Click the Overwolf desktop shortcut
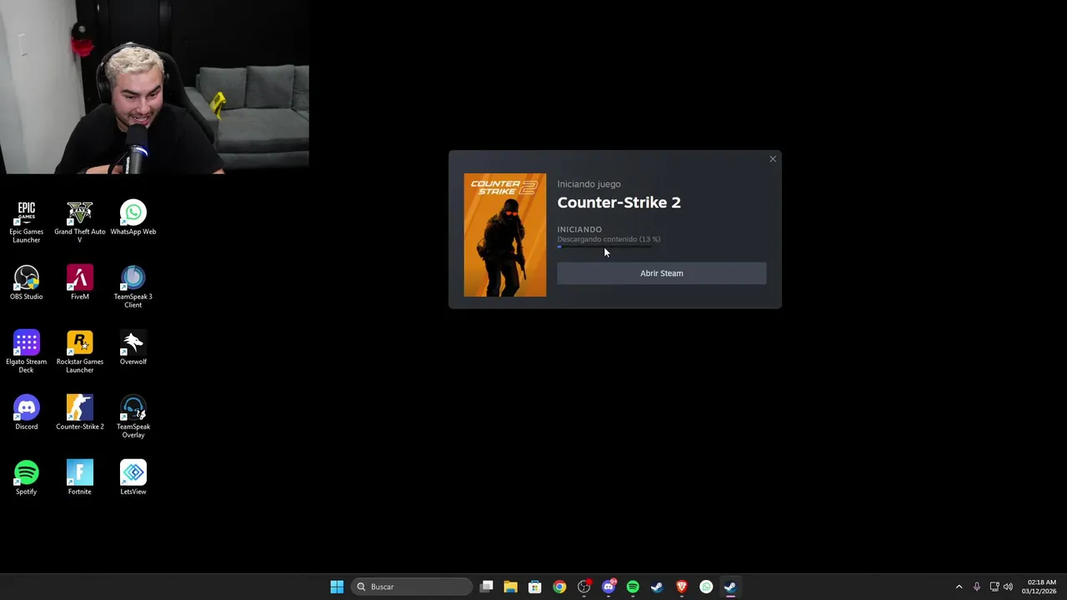The width and height of the screenshot is (1067, 600). [x=133, y=348]
